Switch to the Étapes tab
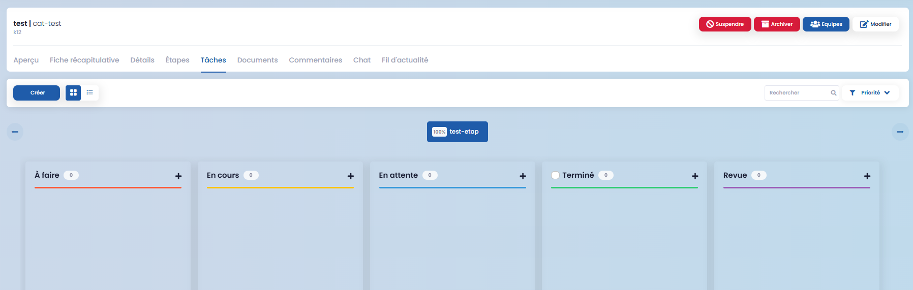Image resolution: width=913 pixels, height=290 pixels. pos(177,60)
